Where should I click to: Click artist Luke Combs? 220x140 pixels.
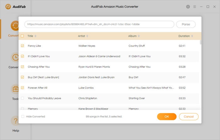tap(86, 88)
